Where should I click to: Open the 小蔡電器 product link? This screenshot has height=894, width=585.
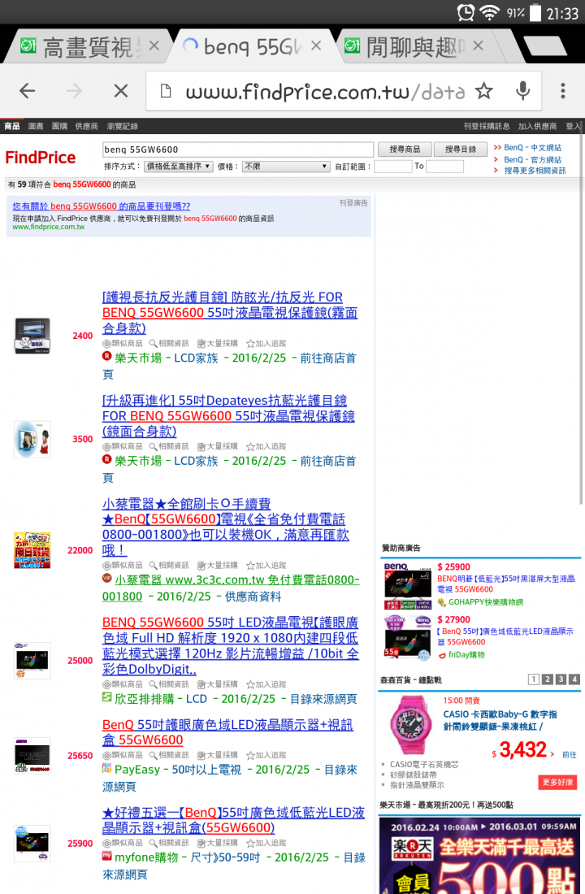click(x=226, y=527)
